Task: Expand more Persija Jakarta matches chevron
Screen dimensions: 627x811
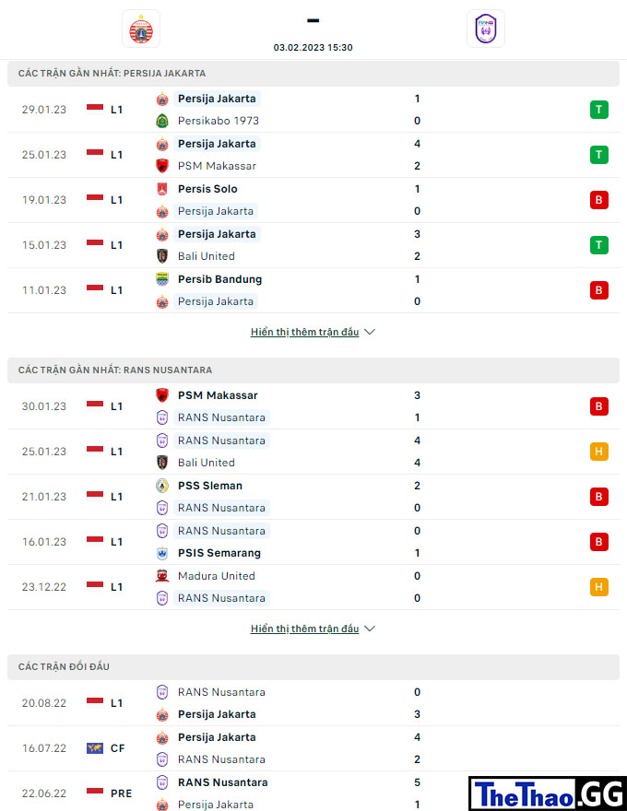Action: (370, 332)
